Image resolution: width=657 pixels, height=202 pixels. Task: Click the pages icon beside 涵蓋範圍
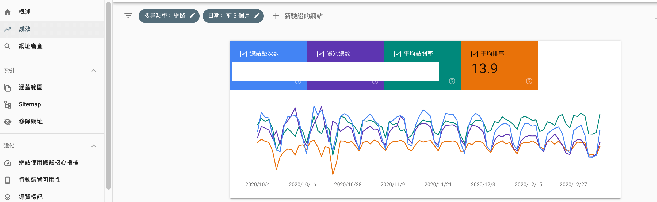point(8,87)
